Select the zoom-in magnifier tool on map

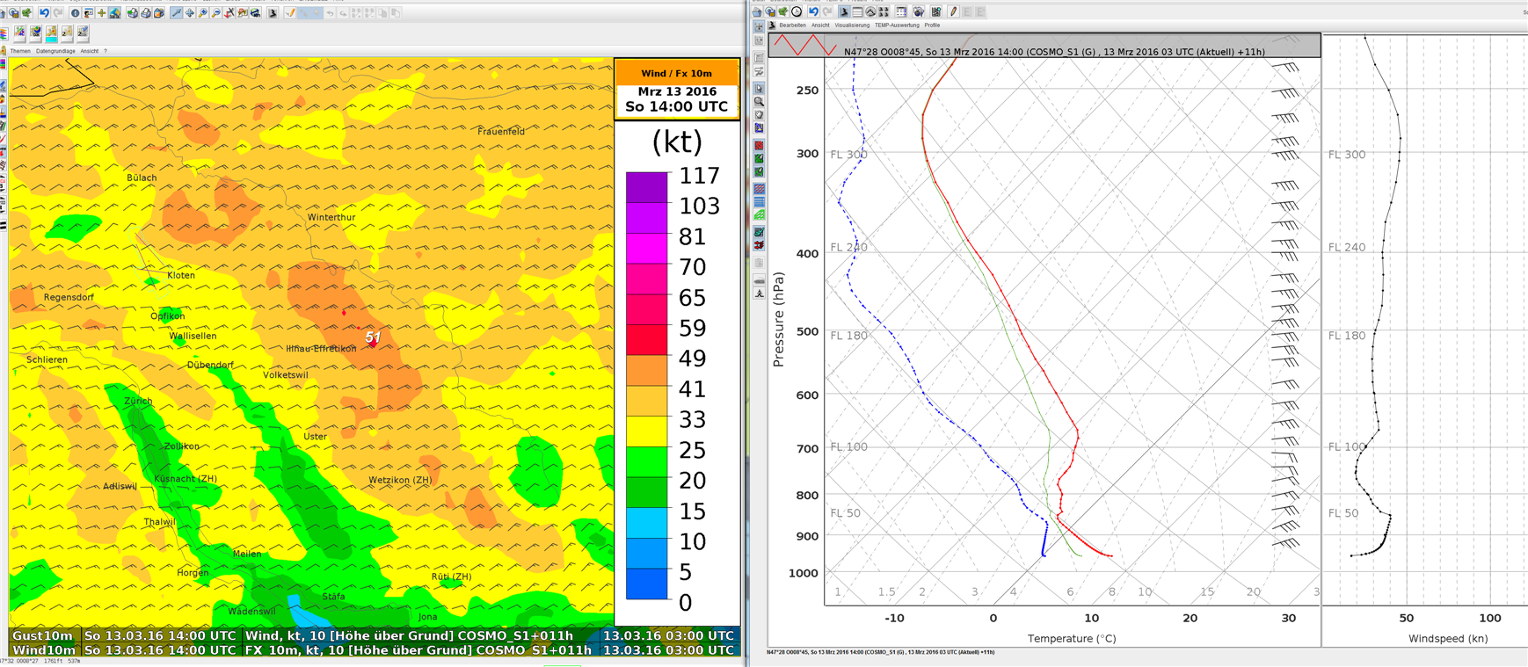coord(203,13)
